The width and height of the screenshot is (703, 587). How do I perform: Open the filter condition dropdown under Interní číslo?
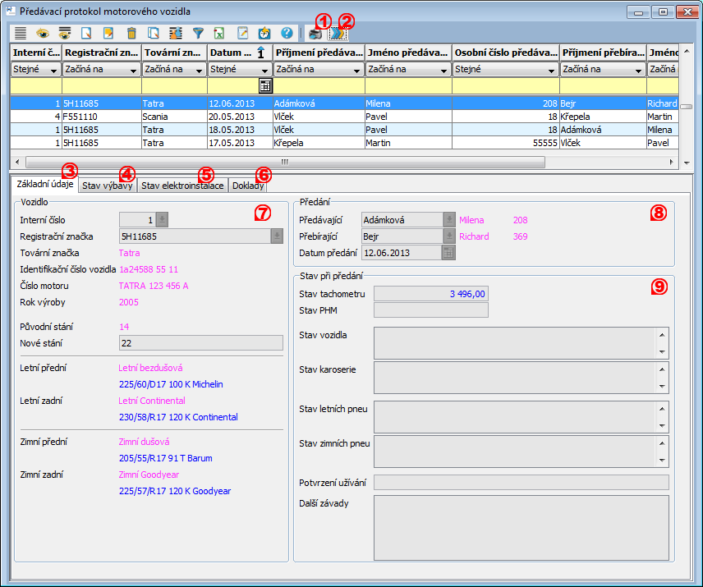54,71
